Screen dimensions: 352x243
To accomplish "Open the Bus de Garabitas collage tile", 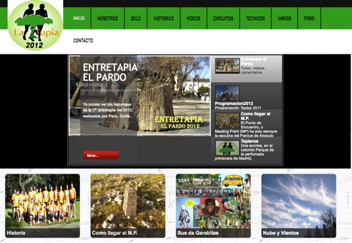I will tap(213, 205).
